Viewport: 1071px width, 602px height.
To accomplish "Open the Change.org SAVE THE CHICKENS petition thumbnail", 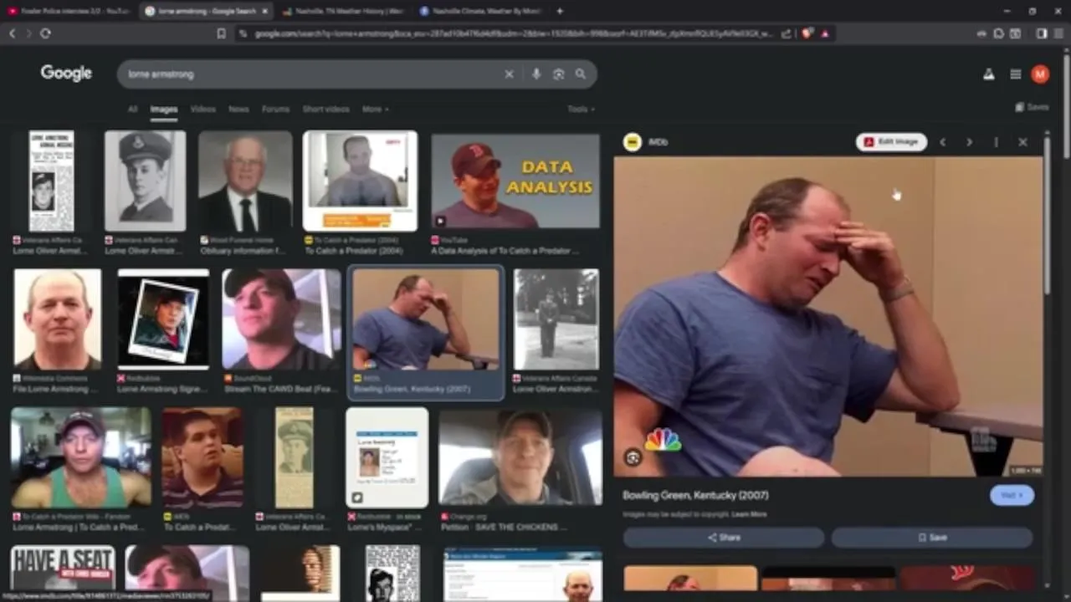I will 520,457.
